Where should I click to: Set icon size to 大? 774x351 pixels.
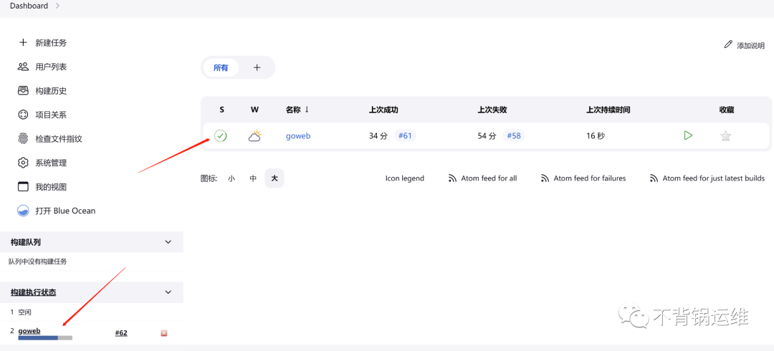pyautogui.click(x=274, y=178)
